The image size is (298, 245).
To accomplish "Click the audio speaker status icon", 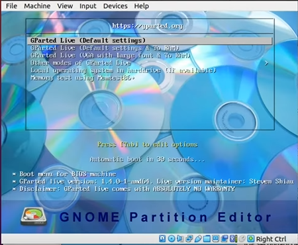I will coord(180,238).
